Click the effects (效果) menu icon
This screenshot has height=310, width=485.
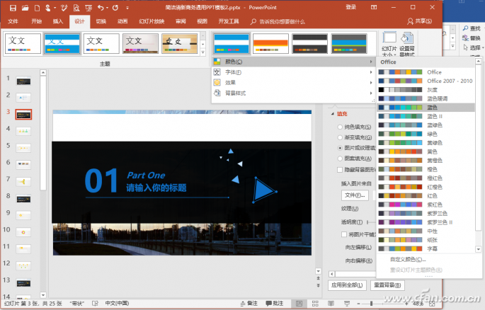(x=217, y=83)
